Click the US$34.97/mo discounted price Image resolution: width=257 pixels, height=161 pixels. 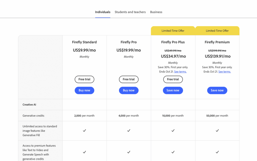[x=173, y=56]
